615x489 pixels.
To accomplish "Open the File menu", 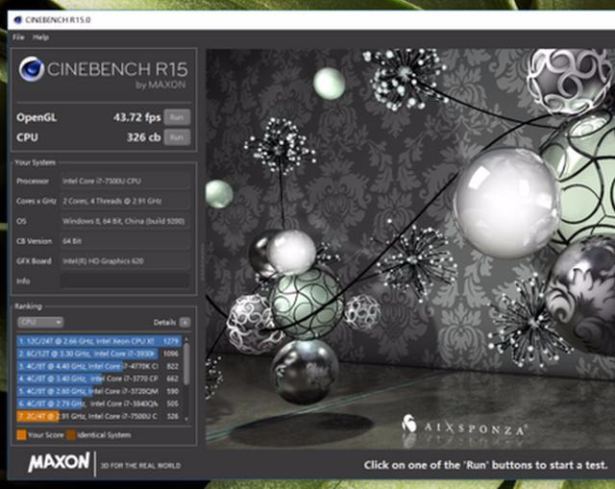I will tap(17, 37).
